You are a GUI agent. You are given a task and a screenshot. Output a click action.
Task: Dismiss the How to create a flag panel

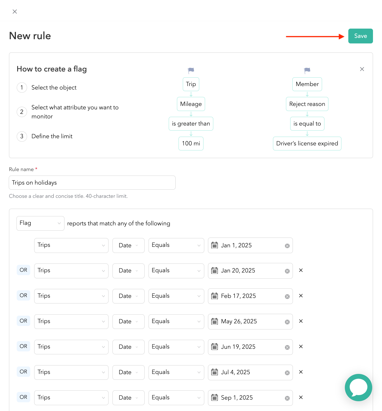pos(362,69)
